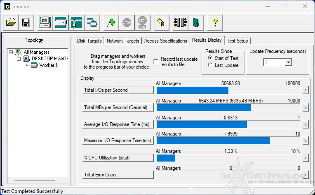The height and width of the screenshot is (195, 315).
Task: Click the CPU Utilization progress bar
Action: (228, 158)
